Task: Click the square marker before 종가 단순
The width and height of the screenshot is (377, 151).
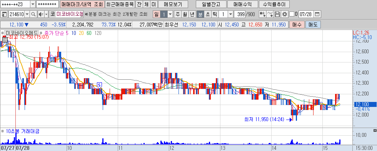Action: (x=41, y=33)
